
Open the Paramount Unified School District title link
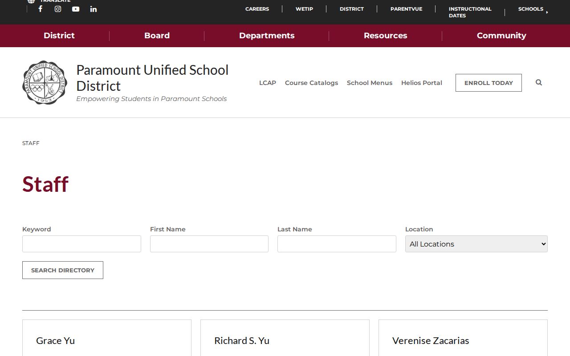(x=152, y=78)
